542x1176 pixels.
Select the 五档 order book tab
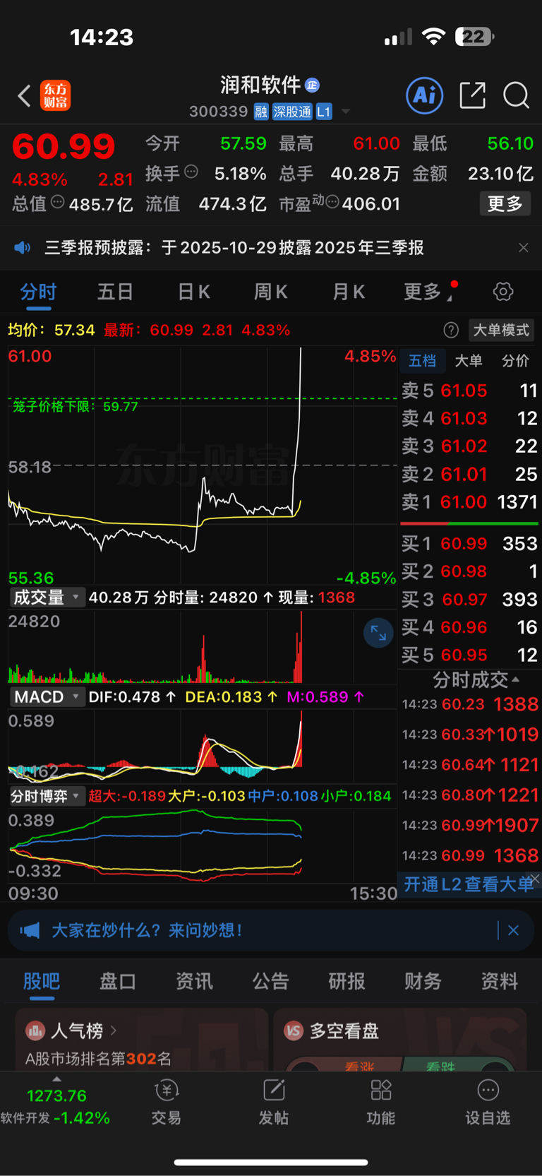coord(422,361)
